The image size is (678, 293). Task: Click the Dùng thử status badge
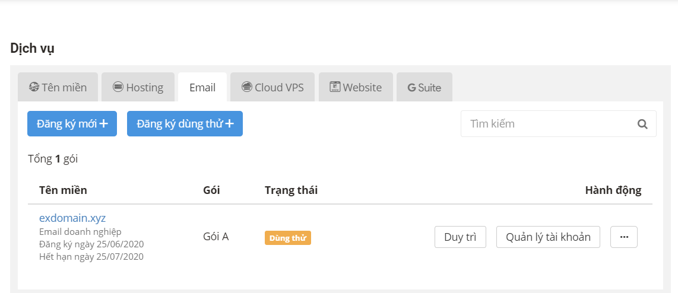[x=287, y=238]
